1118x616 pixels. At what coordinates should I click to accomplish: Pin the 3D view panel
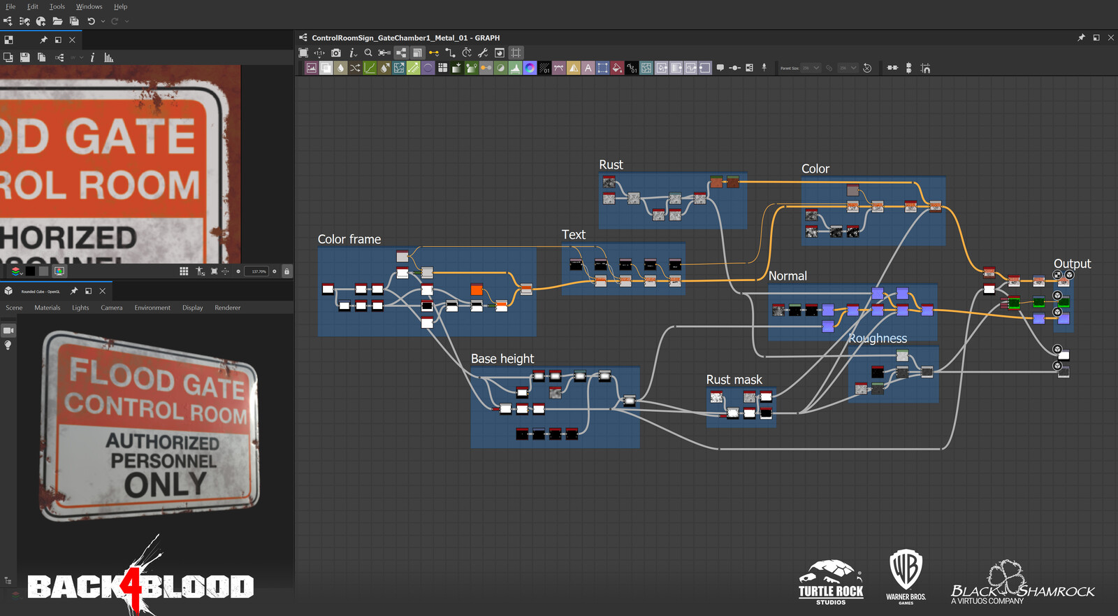click(x=73, y=291)
